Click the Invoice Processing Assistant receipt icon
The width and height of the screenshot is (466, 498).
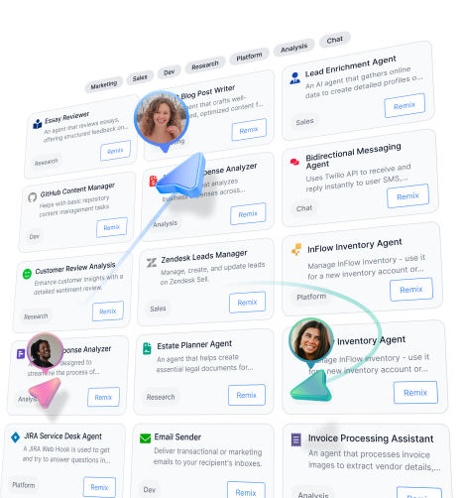295,439
